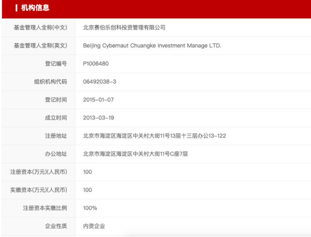Select organization code 06492038-3
311x237 pixels.
[x=99, y=82]
